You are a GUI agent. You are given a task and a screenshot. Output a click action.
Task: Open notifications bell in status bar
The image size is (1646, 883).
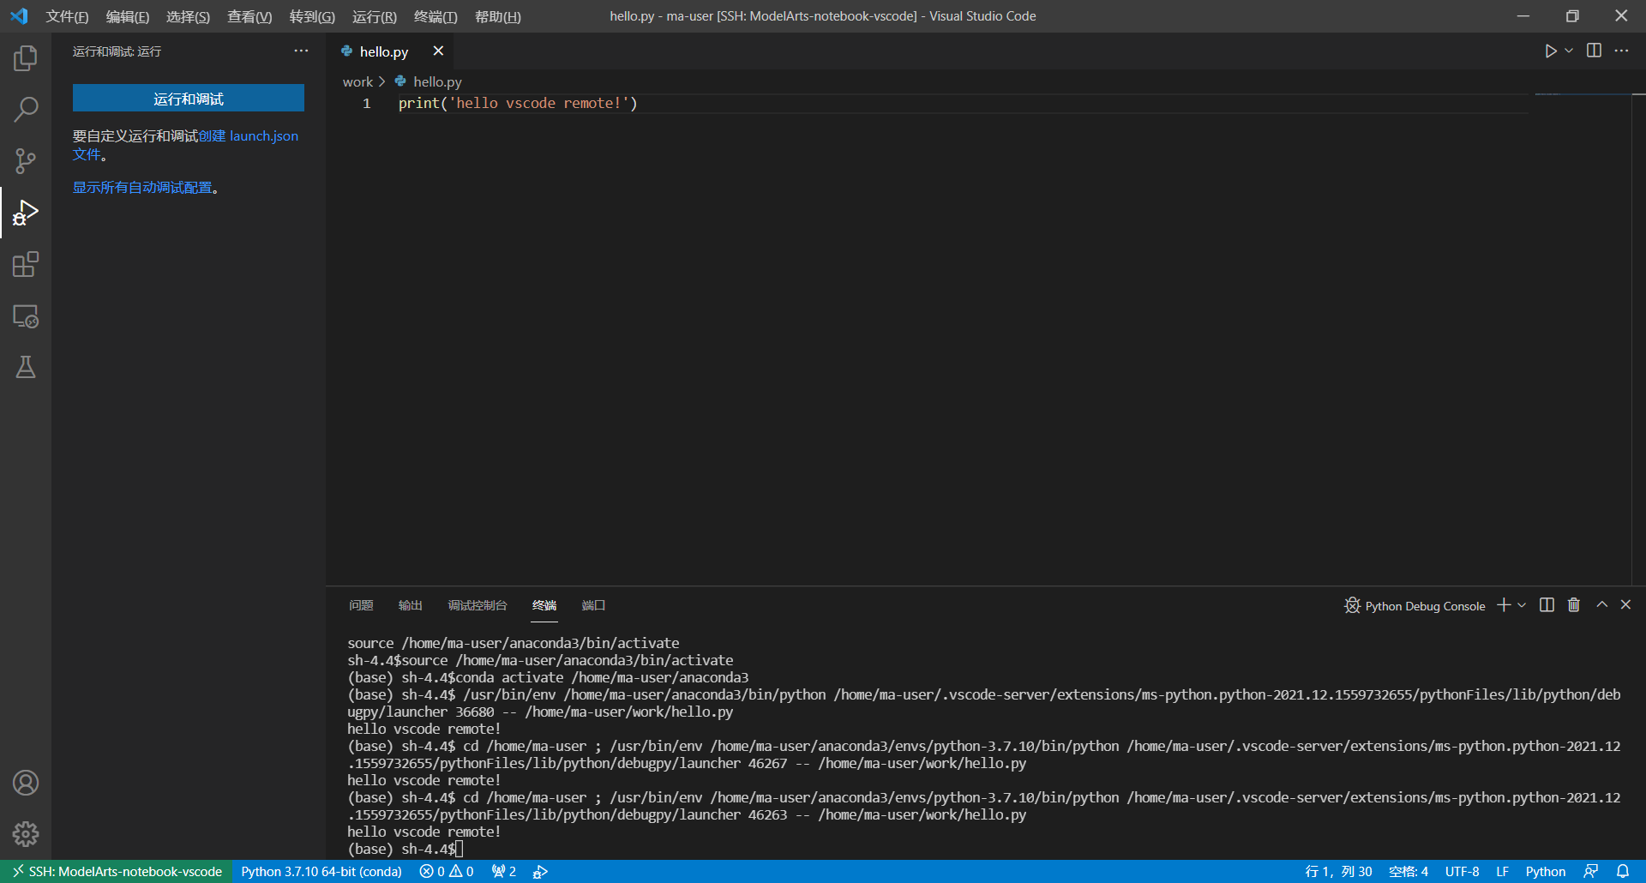coord(1623,872)
